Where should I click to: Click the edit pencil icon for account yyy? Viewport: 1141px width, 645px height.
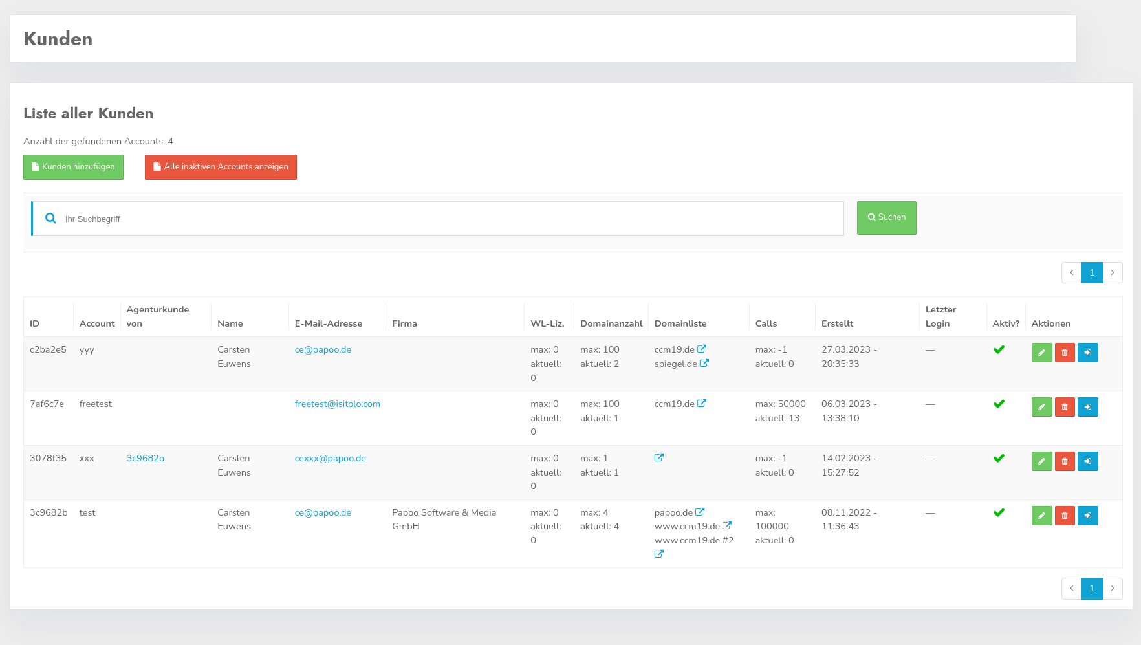click(x=1041, y=353)
